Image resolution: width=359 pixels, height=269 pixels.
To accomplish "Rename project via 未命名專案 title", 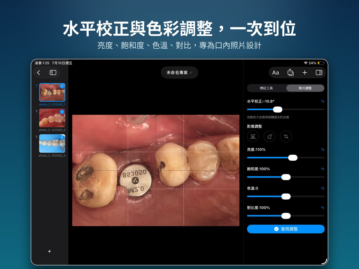I will (x=177, y=73).
